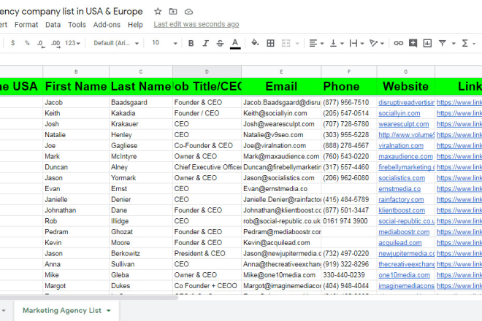Select cell 'Baadsgaard'
This screenshot has width=482, height=321.
pos(141,103)
